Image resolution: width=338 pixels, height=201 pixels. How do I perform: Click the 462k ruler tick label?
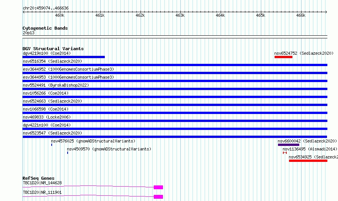[x=141, y=15]
